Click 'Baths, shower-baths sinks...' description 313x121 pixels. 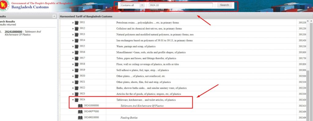151,88
